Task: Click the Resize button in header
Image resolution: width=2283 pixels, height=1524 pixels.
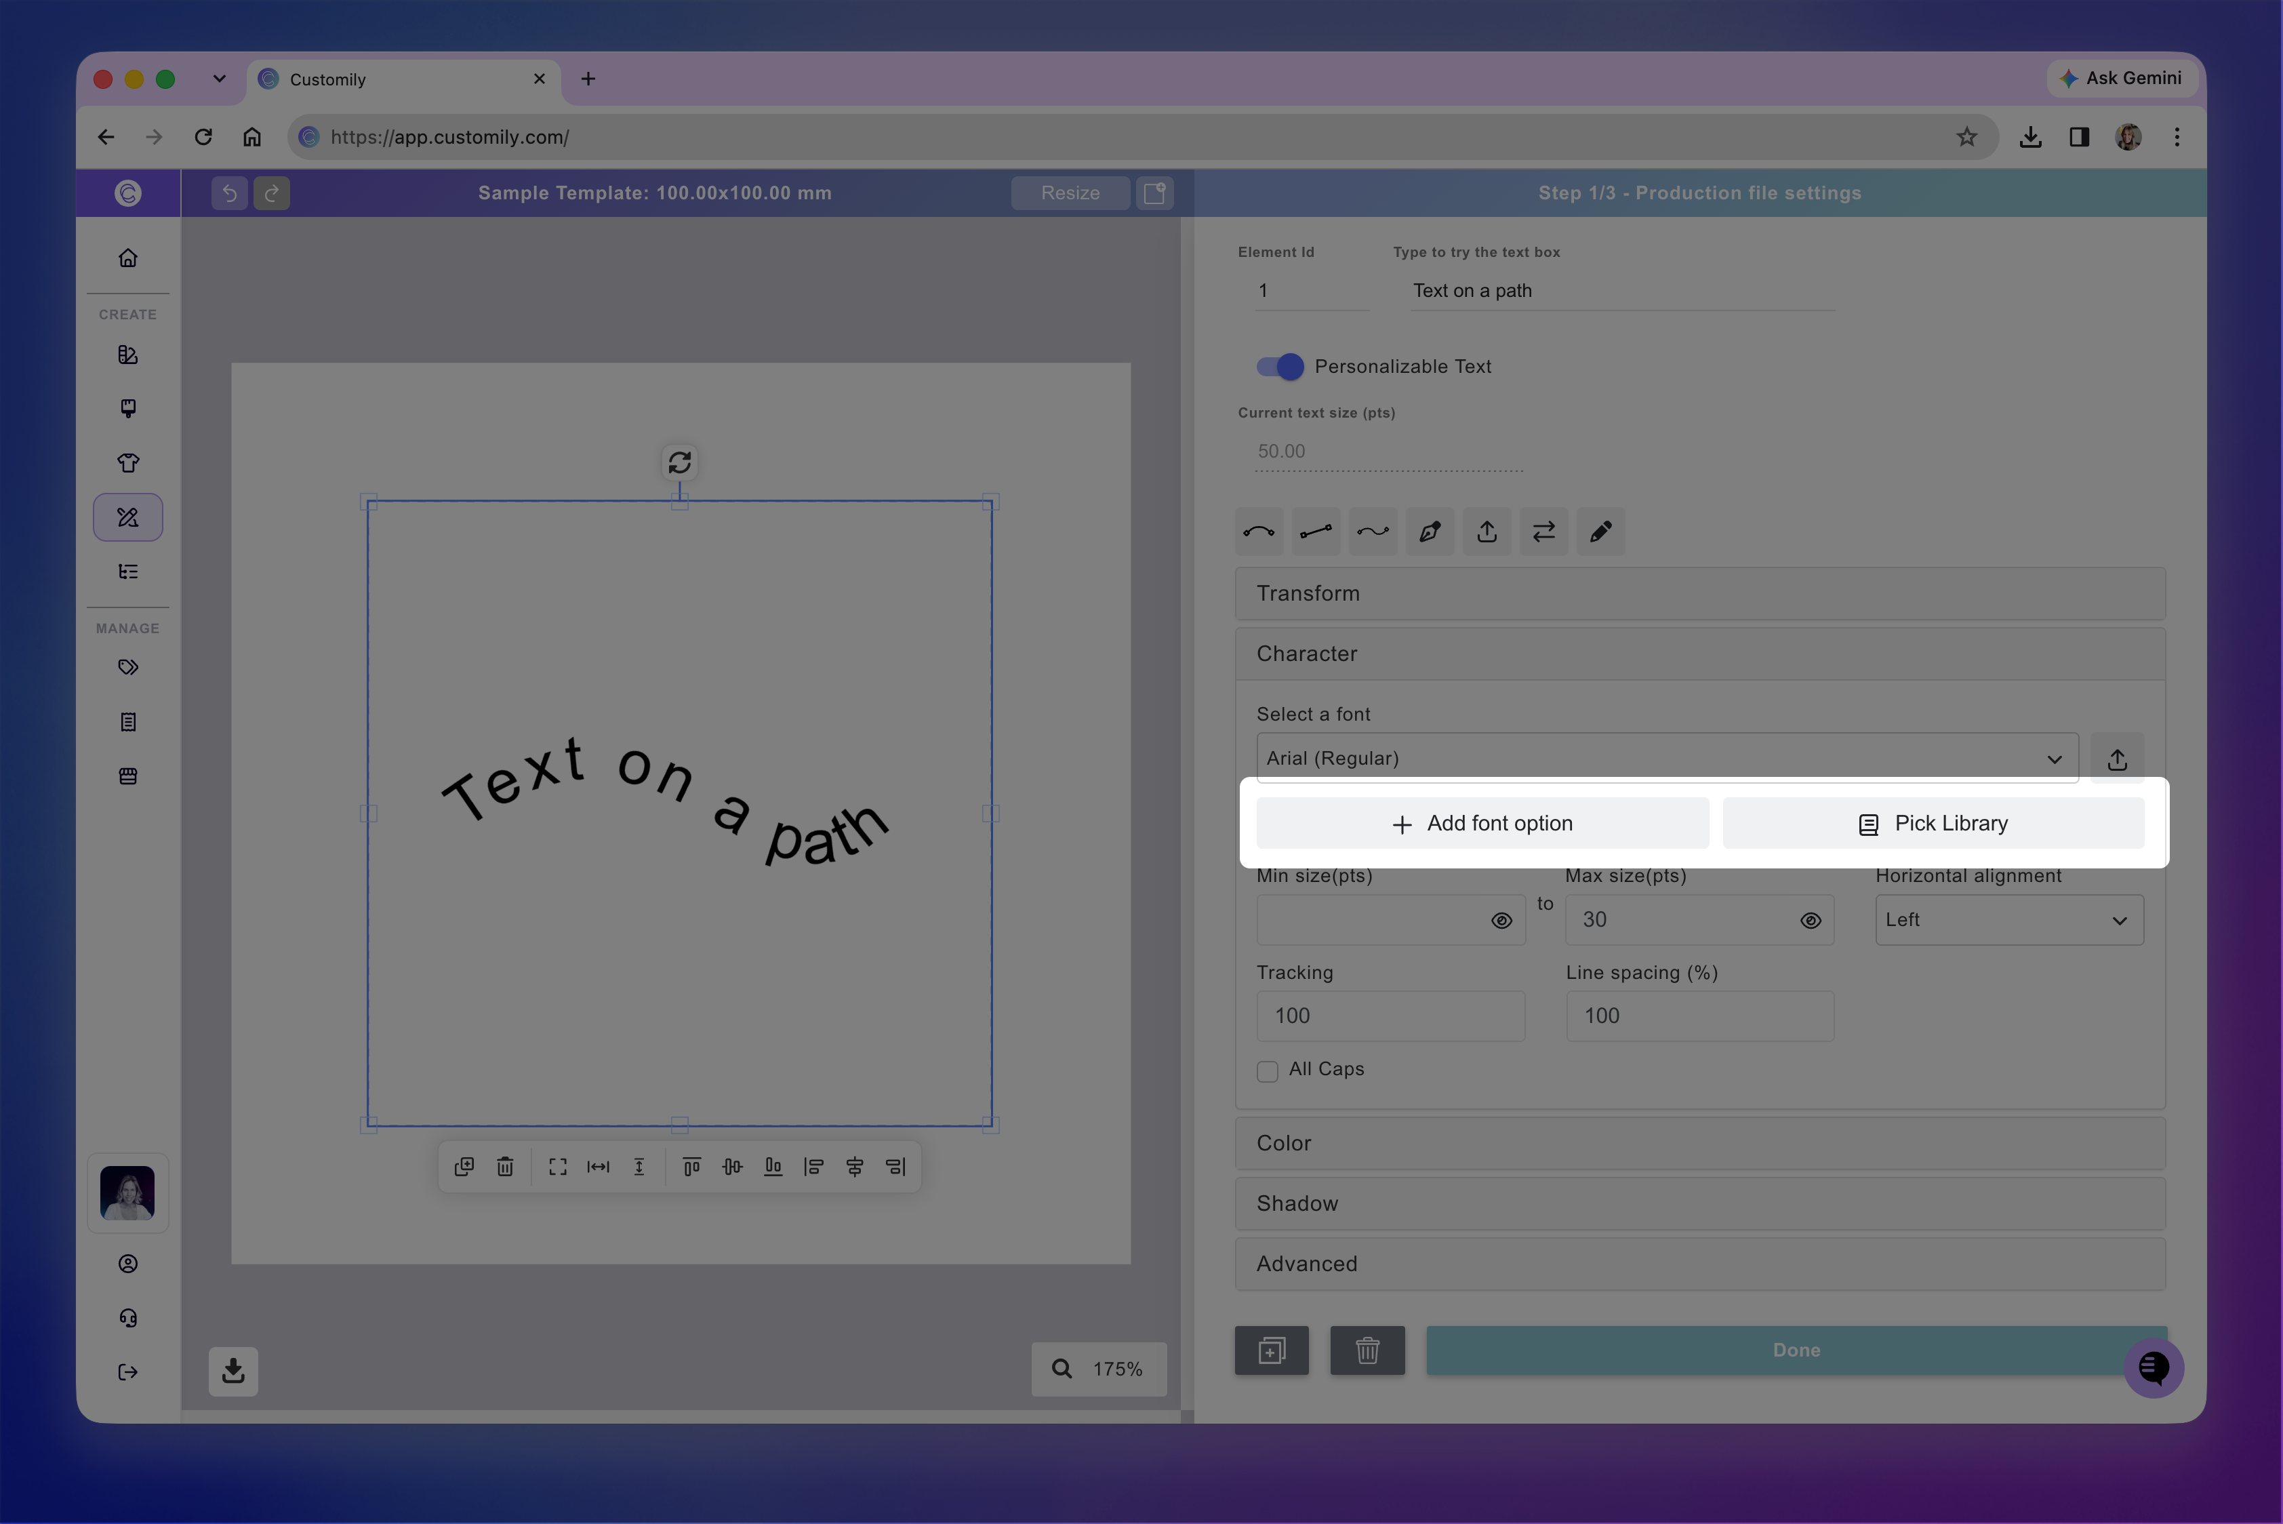Action: [x=1070, y=193]
